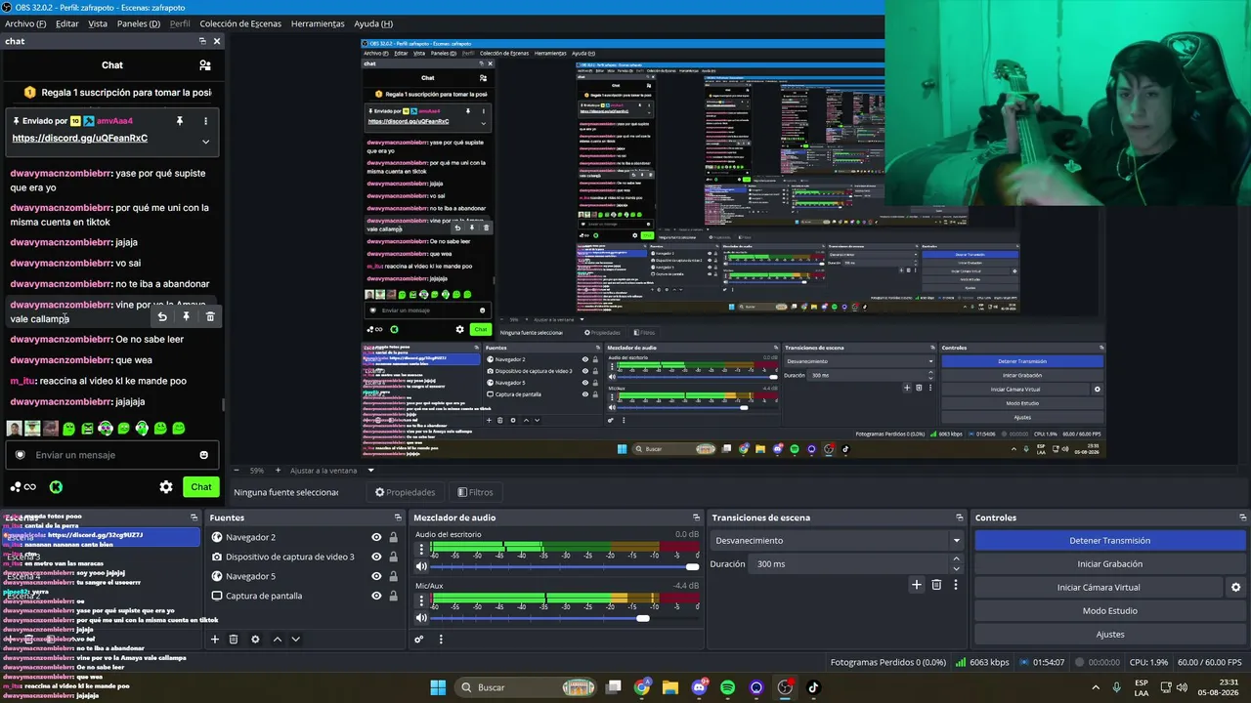Screen dimensions: 1251x703
Task: Remove the selected source with trash icon
Action: [234, 640]
